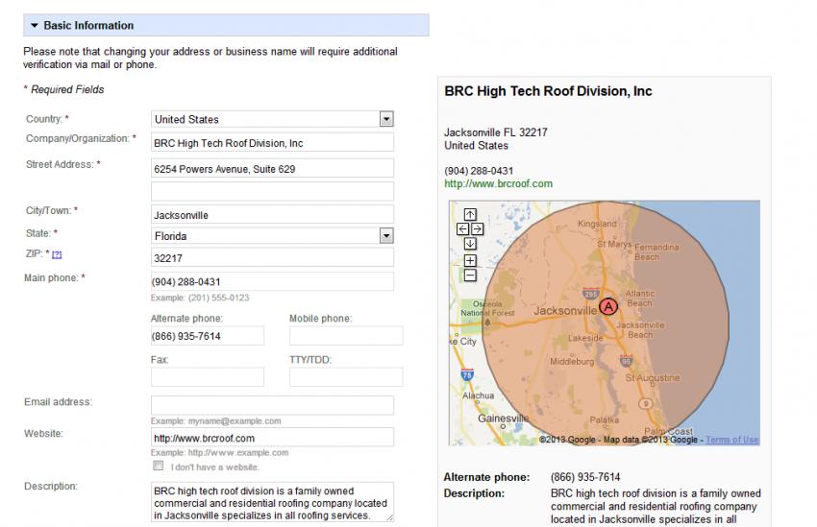This screenshot has height=527, width=817.
Task: Click the preview's Alternate phone number (866) 935-7614
Action: coord(585,477)
